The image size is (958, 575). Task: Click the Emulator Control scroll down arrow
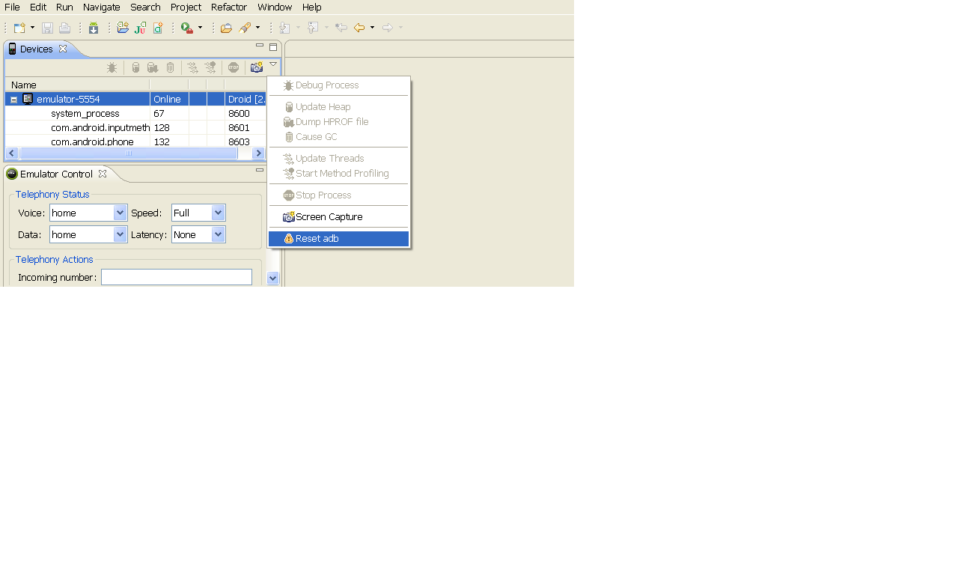point(272,278)
